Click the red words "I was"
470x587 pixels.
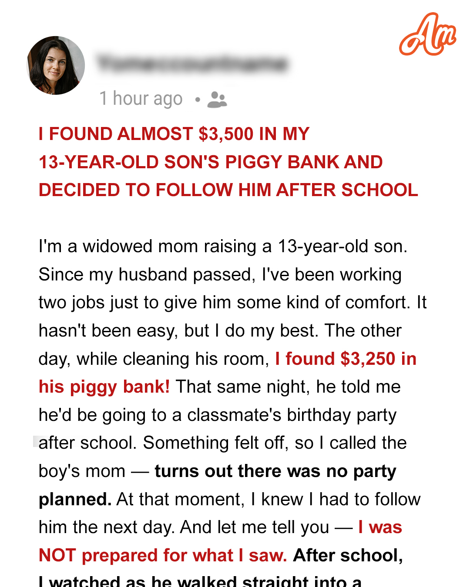click(380, 527)
